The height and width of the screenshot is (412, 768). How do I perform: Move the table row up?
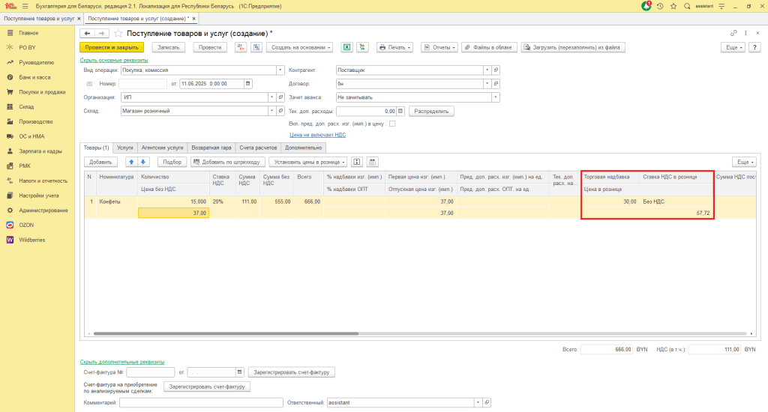point(131,162)
